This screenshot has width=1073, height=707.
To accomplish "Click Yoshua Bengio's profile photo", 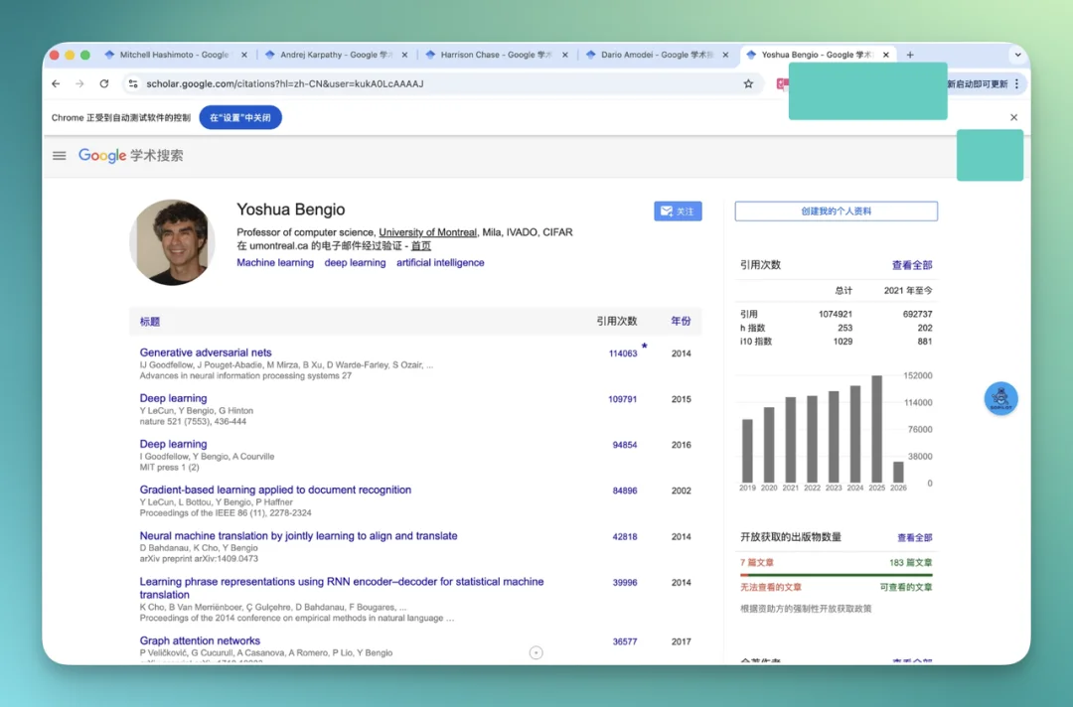I will pos(172,242).
